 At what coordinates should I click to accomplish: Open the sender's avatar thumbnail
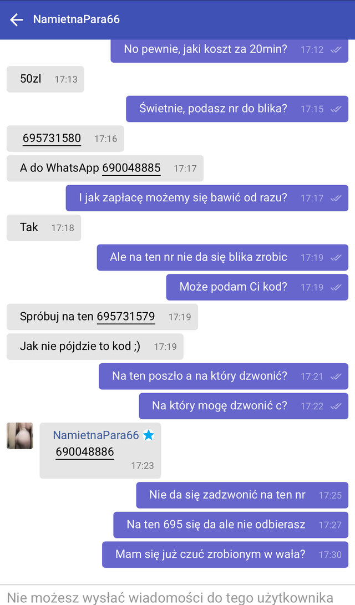(x=20, y=436)
